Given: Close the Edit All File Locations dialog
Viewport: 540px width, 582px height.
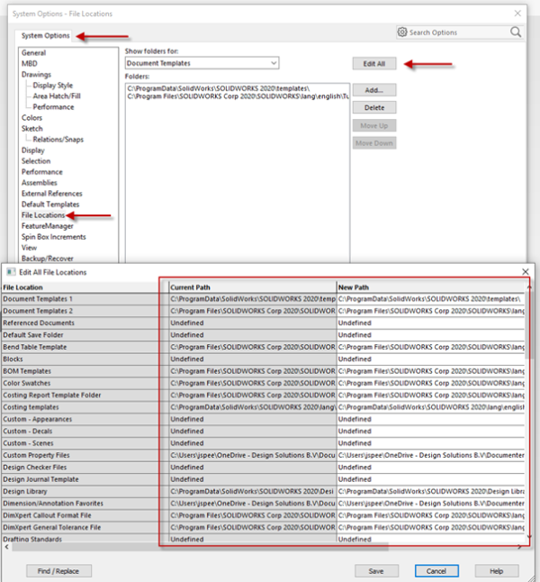Looking at the screenshot, I should click(x=526, y=272).
